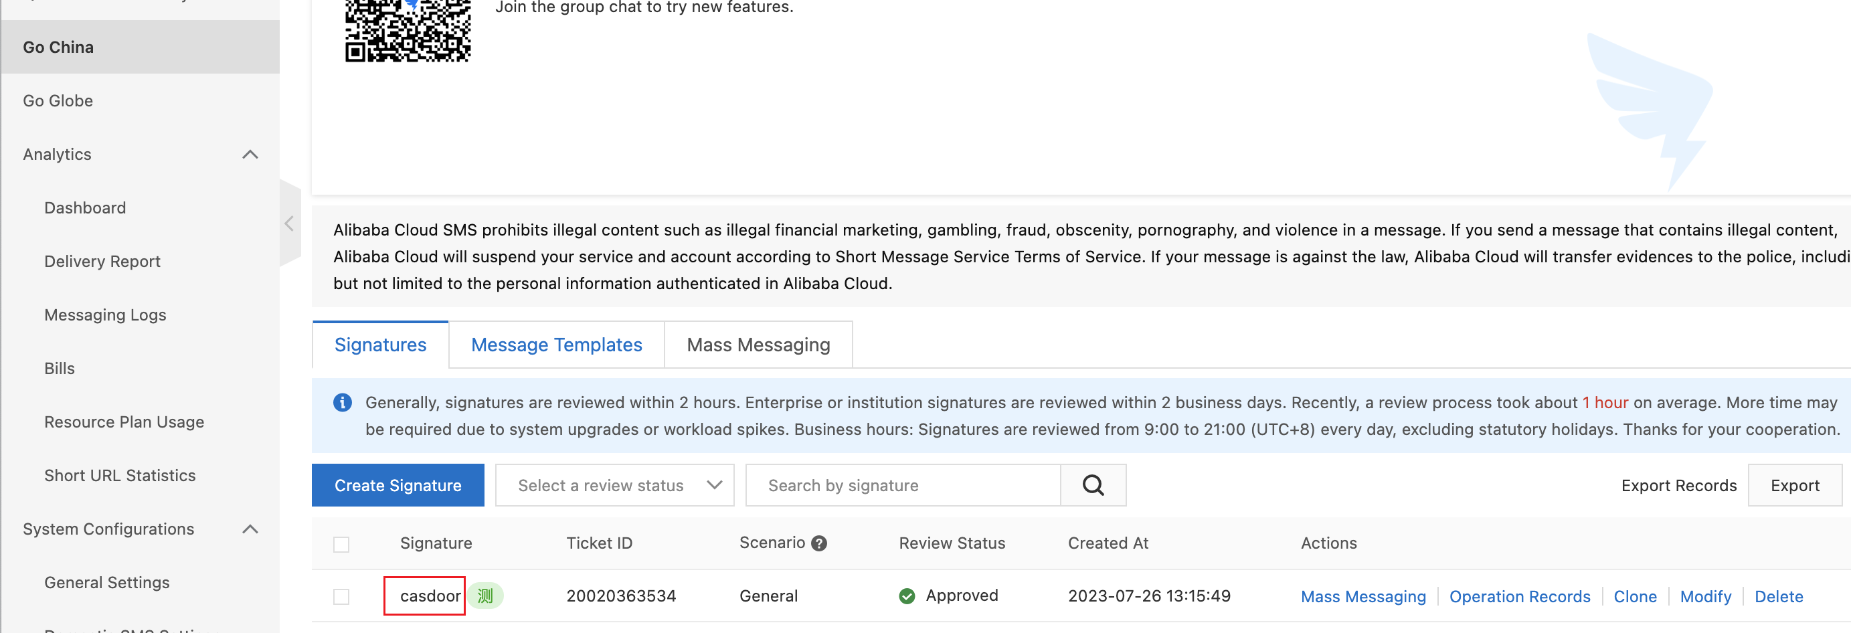Click the Delete link for casdoor
The image size is (1851, 633).
click(1779, 596)
